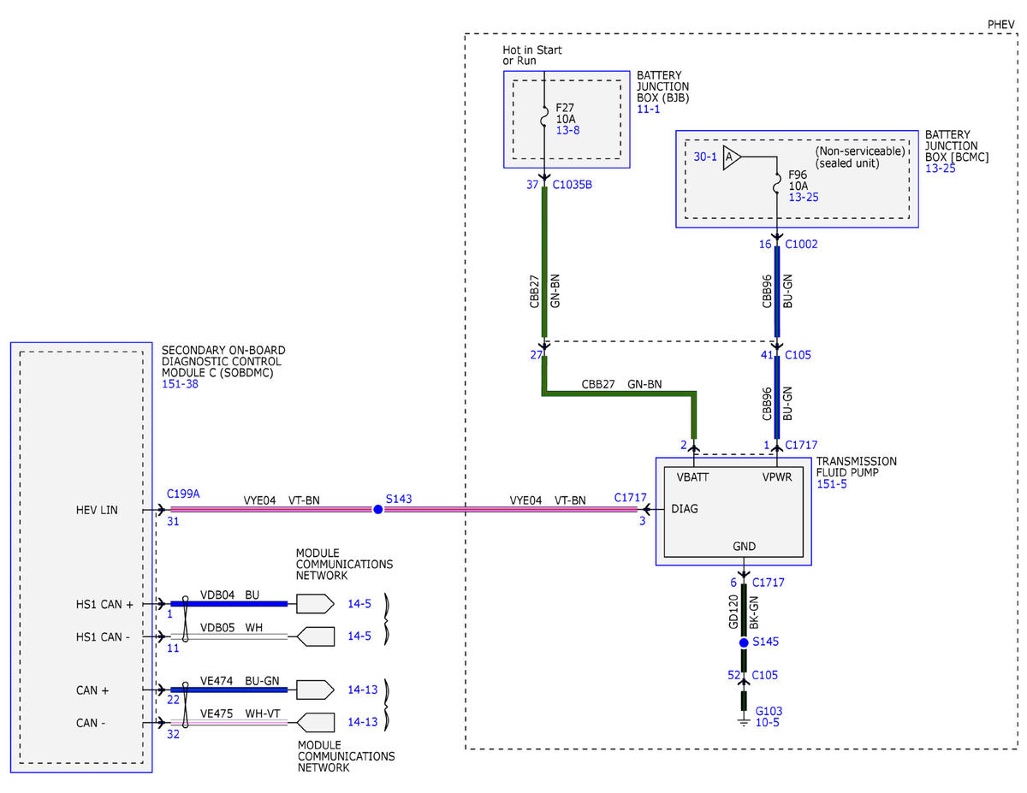The height and width of the screenshot is (793, 1027).
Task: Open the 13-8 fuse reference link
Action: click(x=567, y=131)
